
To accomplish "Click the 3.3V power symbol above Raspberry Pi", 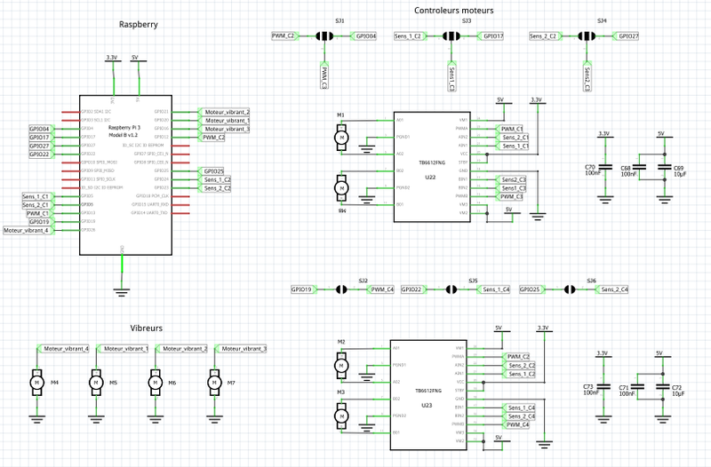I will 111,58.
